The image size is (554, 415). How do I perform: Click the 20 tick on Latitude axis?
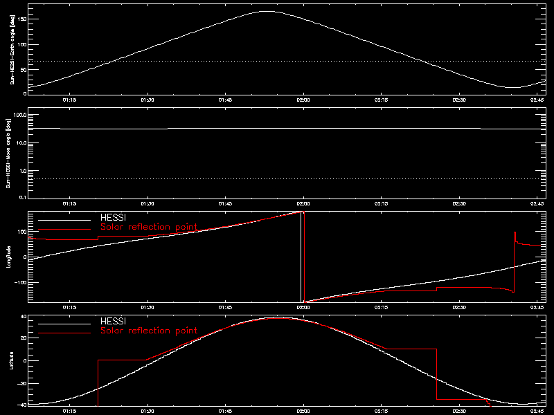pos(24,338)
